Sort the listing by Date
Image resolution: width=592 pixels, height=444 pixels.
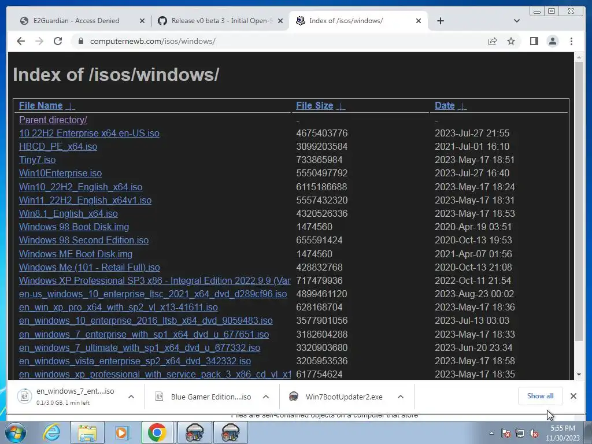tap(445, 106)
